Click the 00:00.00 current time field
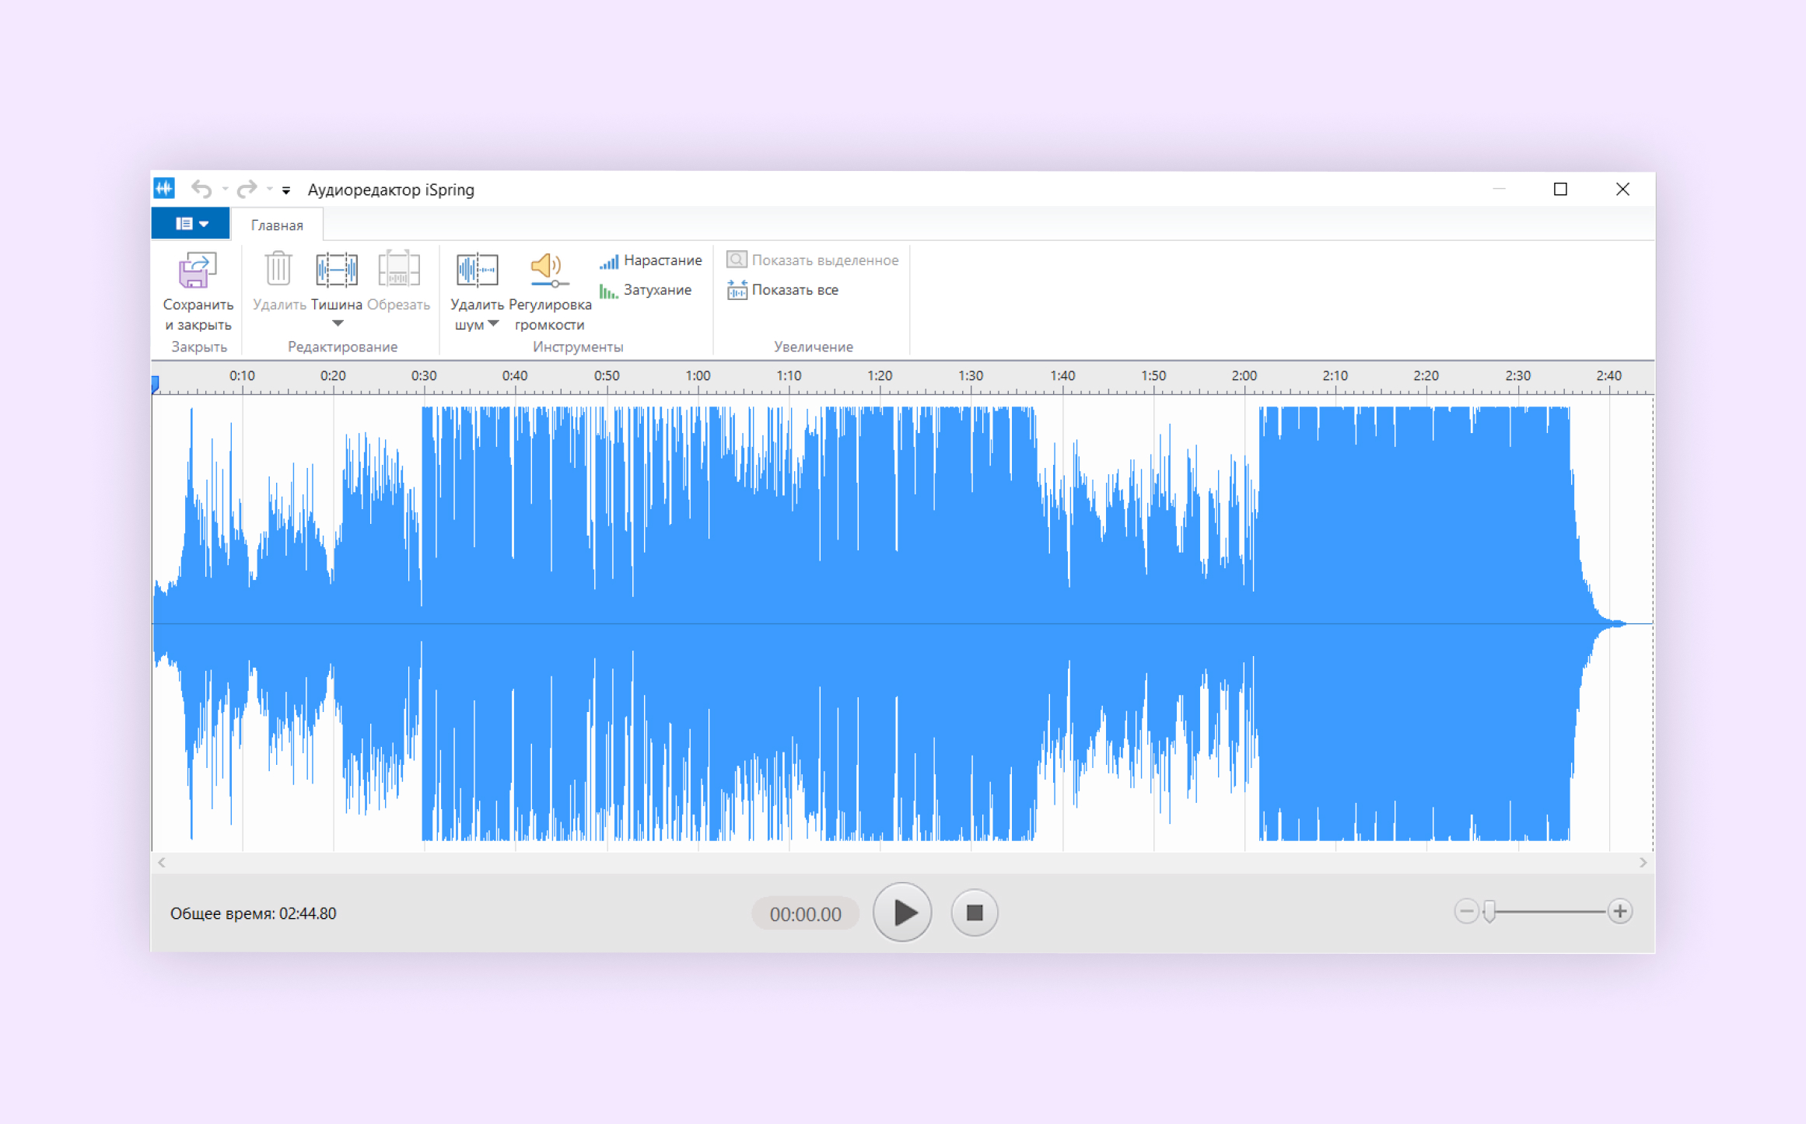Viewport: 1806px width, 1124px height. (805, 914)
